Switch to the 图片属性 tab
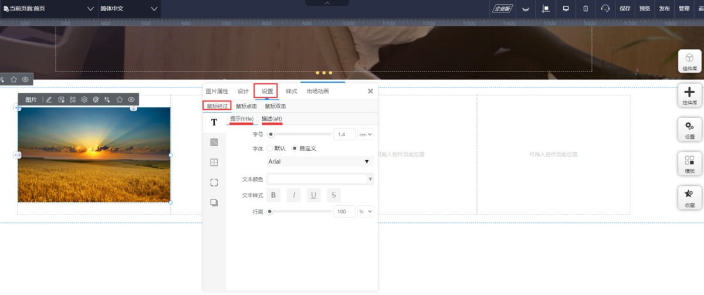The height and width of the screenshot is (295, 704). 217,91
